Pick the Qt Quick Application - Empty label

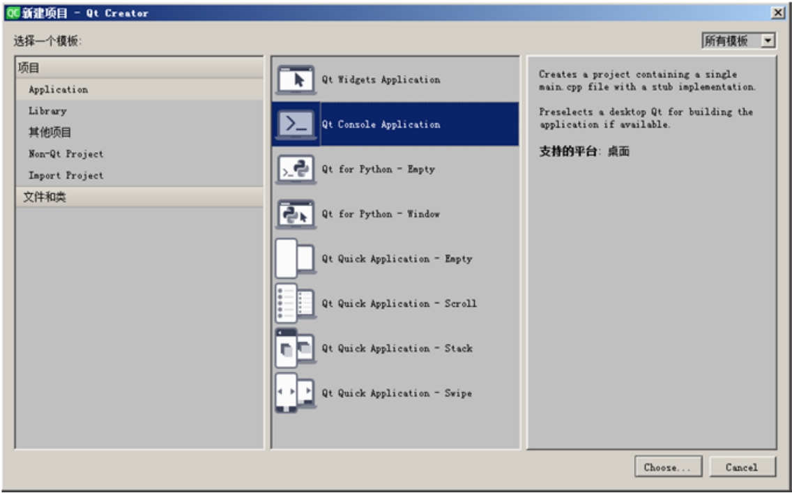(397, 259)
